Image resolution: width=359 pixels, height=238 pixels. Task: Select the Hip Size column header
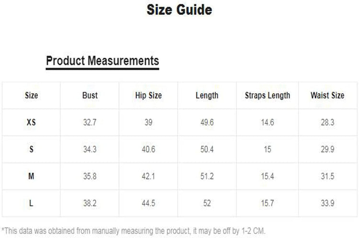148,96
